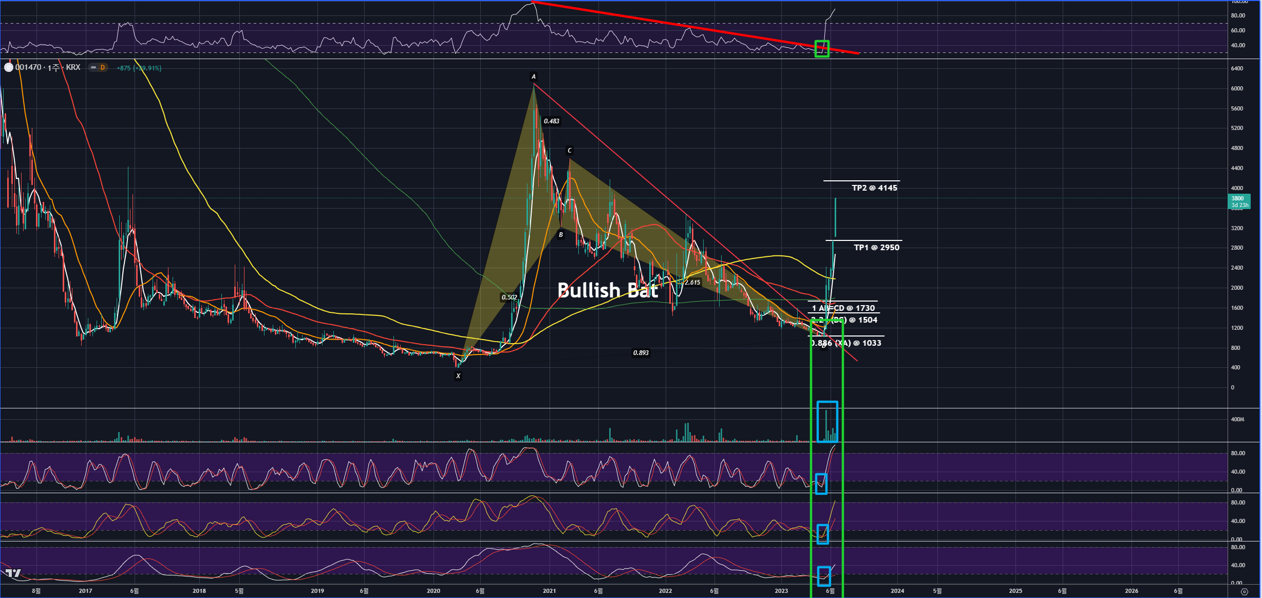Screen dimensions: 1262x598
Task: Select the green square on RSI trendline
Action: click(x=822, y=49)
